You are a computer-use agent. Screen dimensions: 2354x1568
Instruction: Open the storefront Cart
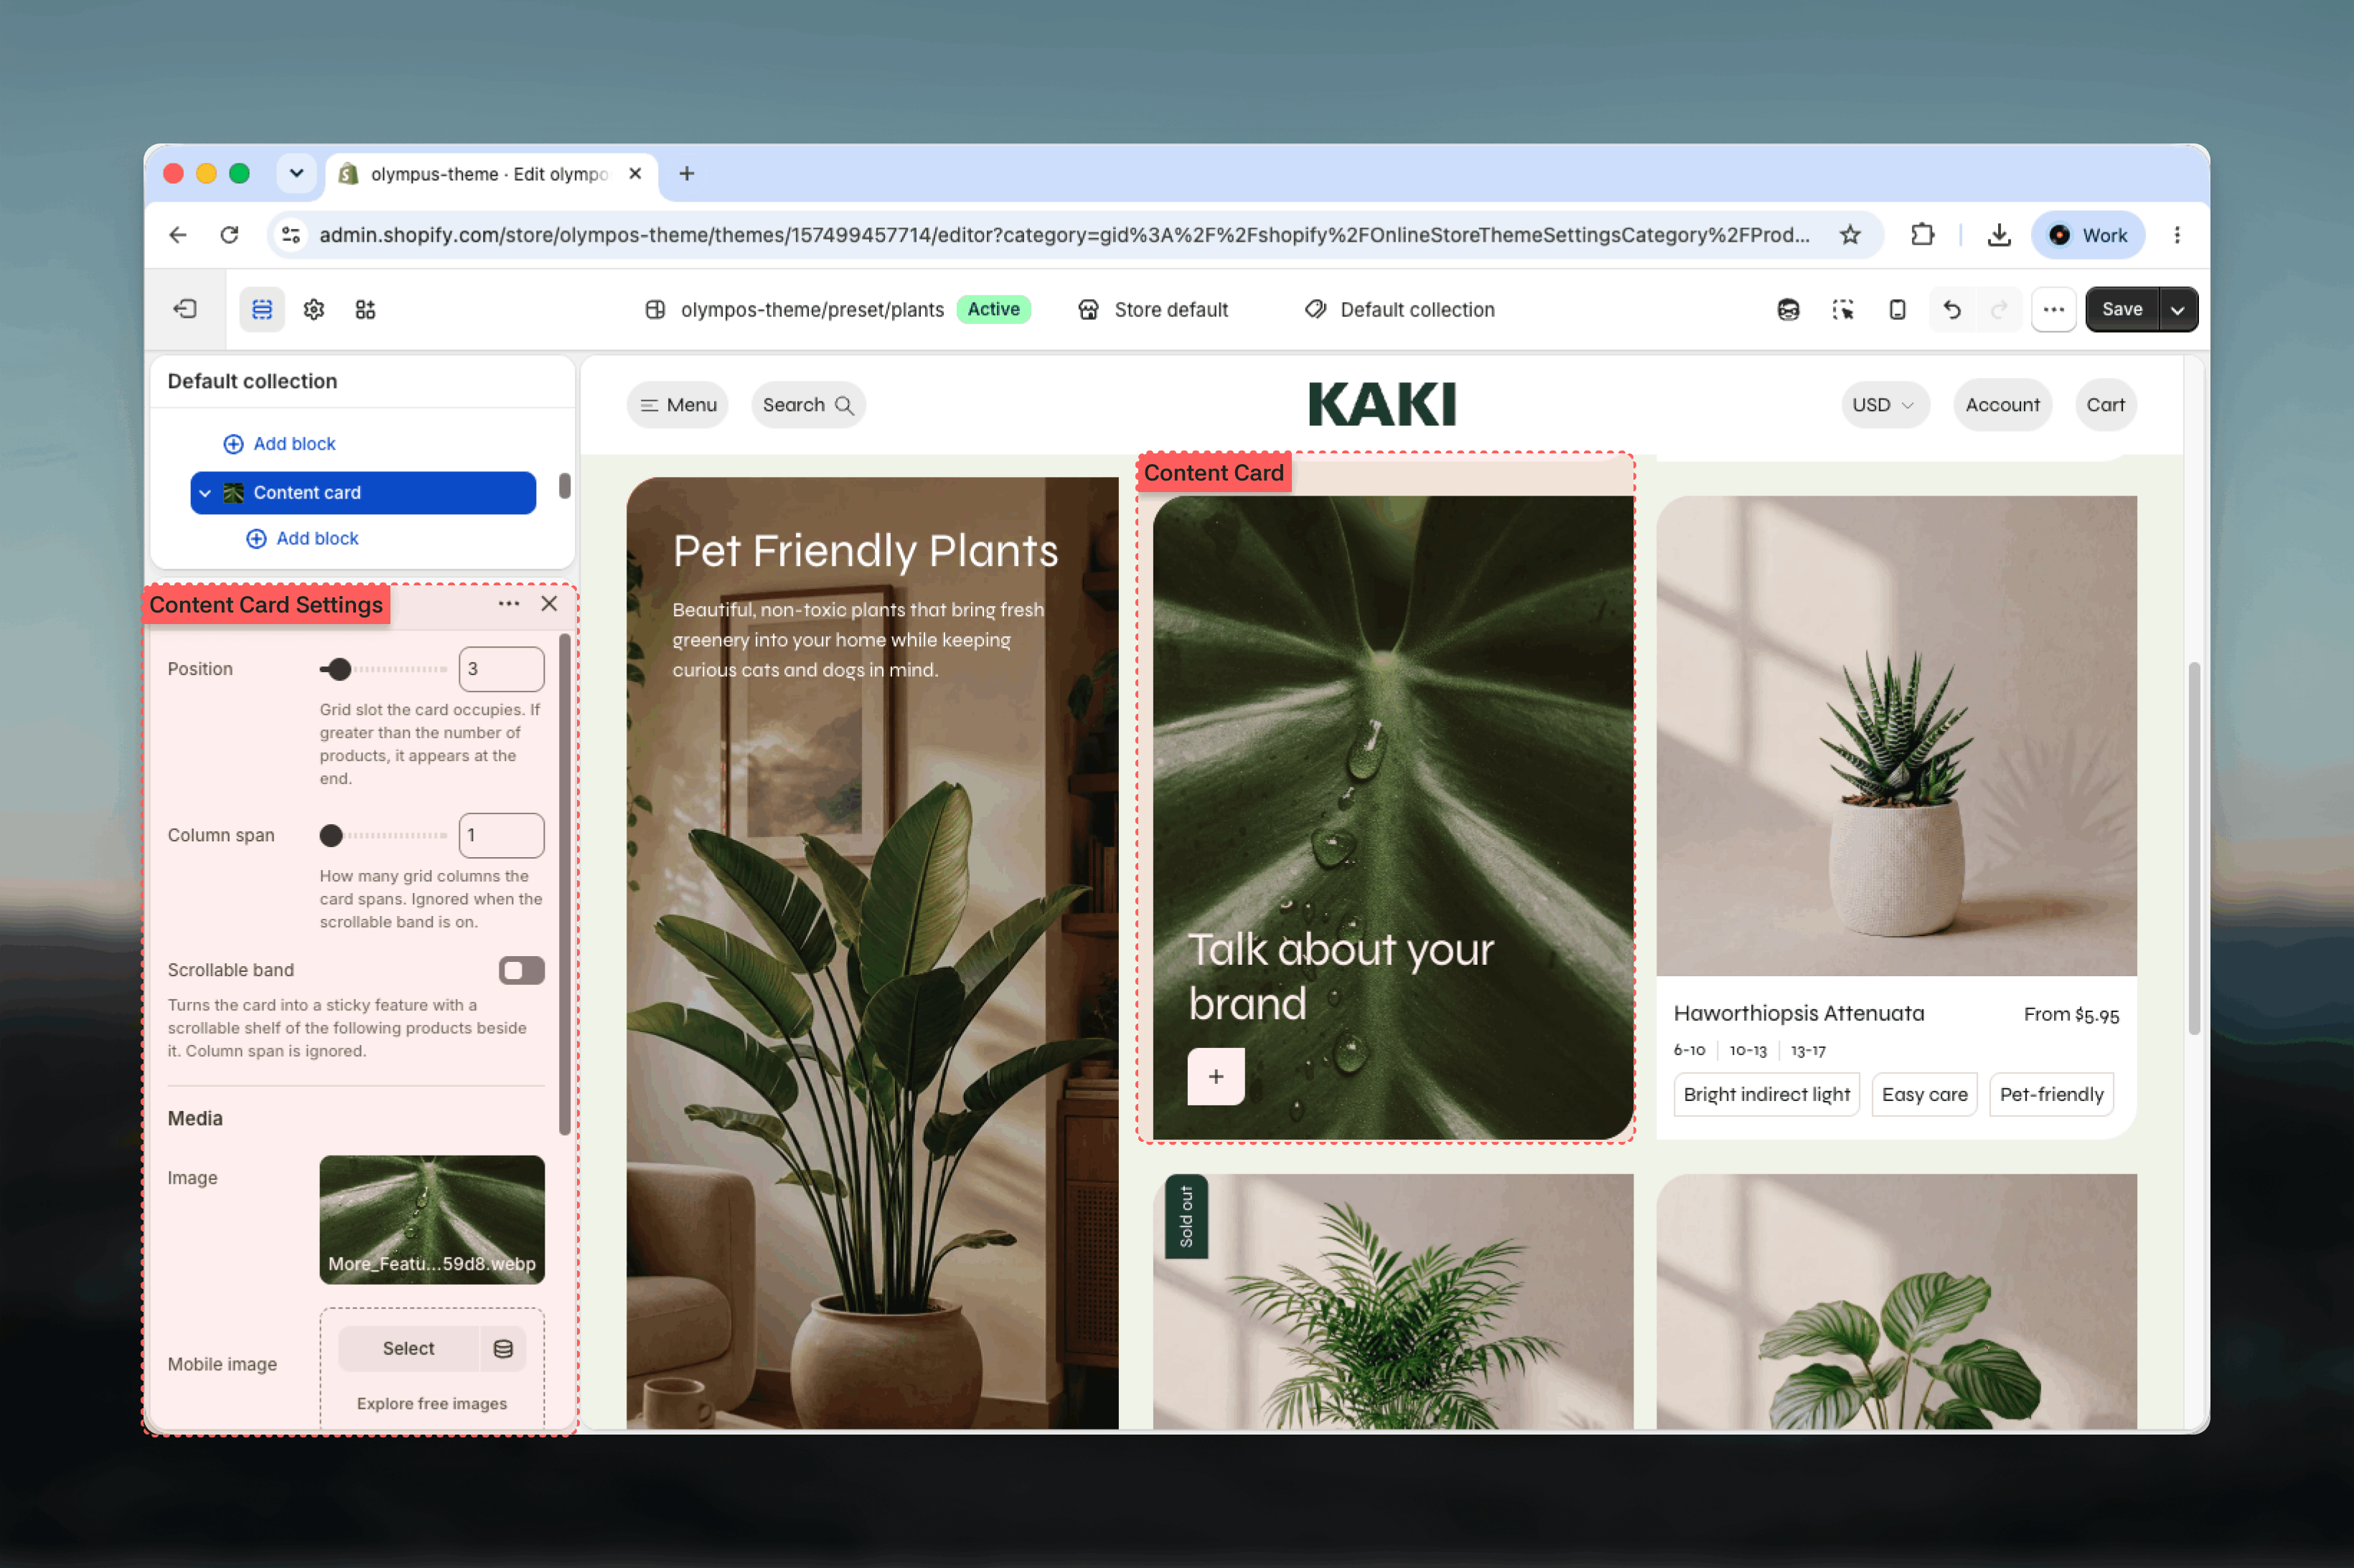coord(2105,405)
